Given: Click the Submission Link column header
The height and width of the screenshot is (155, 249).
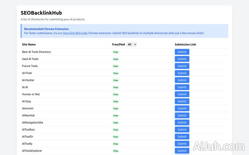Looking at the screenshot, I should point(185,44).
